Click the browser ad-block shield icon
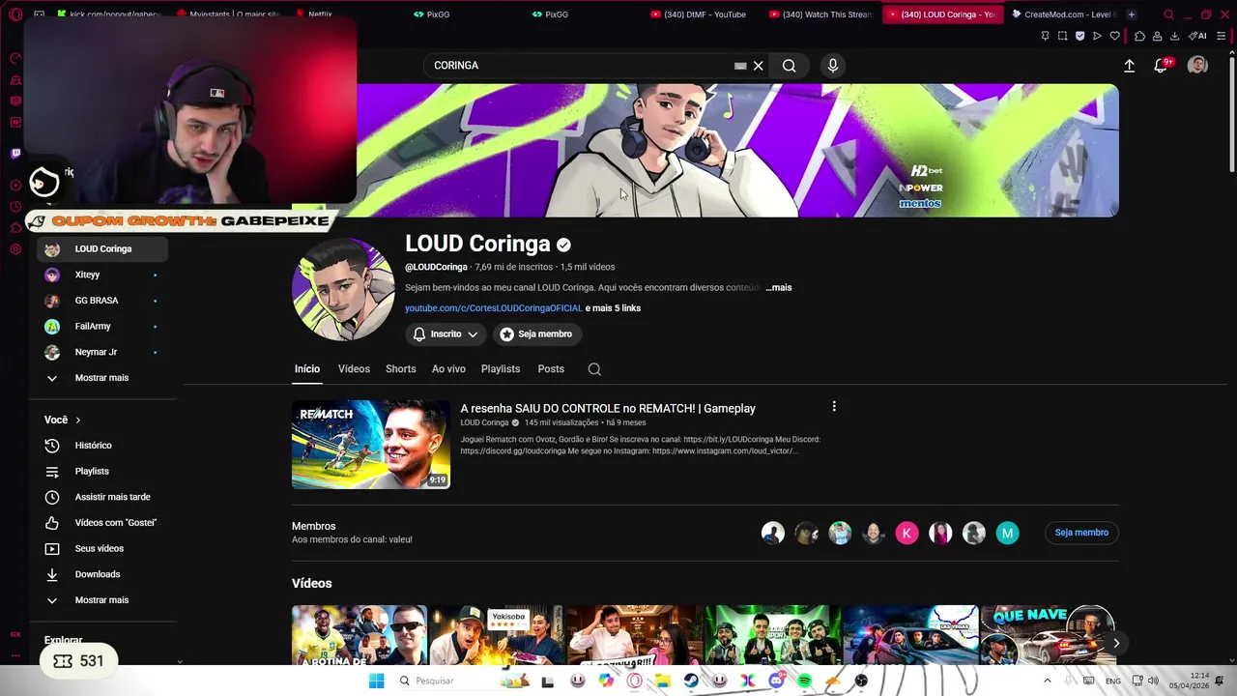Image resolution: width=1237 pixels, height=696 pixels. (1079, 36)
